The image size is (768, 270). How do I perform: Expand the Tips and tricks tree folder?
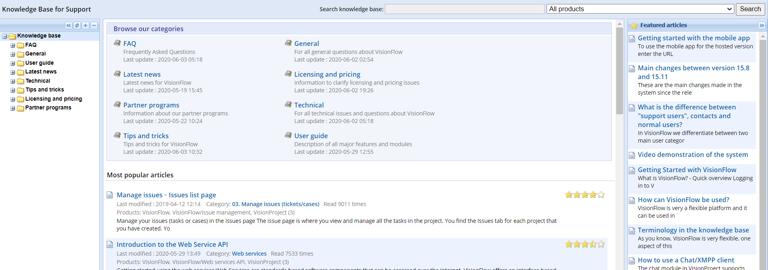click(13, 90)
